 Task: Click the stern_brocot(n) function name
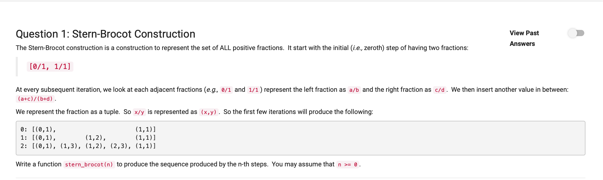89,165
